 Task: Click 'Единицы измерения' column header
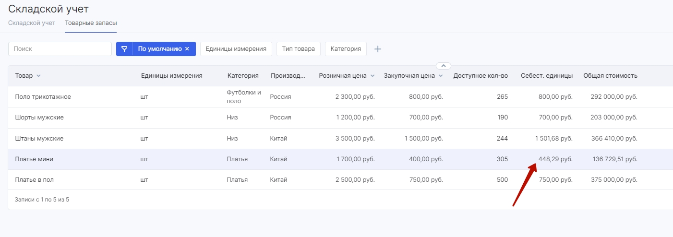tap(172, 76)
